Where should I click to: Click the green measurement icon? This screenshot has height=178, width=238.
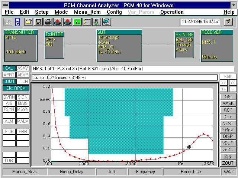pyautogui.click(x=77, y=22)
